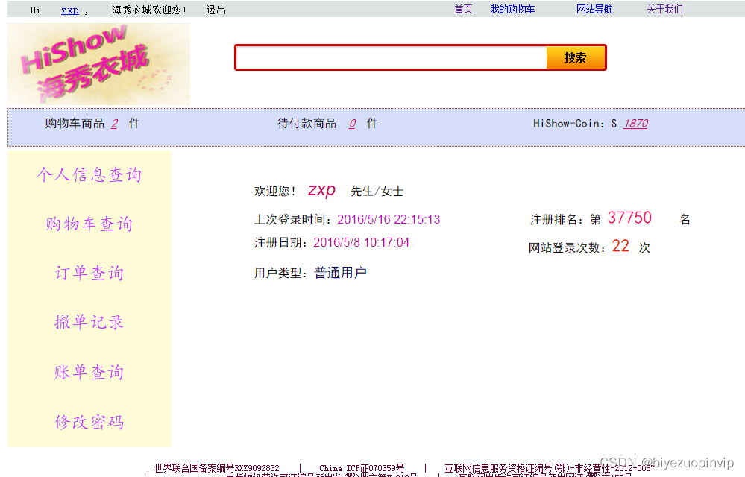Viewport: 745px width, 477px height.
Task: Click the HiShow 海秀衣城 logo image
Action: click(99, 64)
